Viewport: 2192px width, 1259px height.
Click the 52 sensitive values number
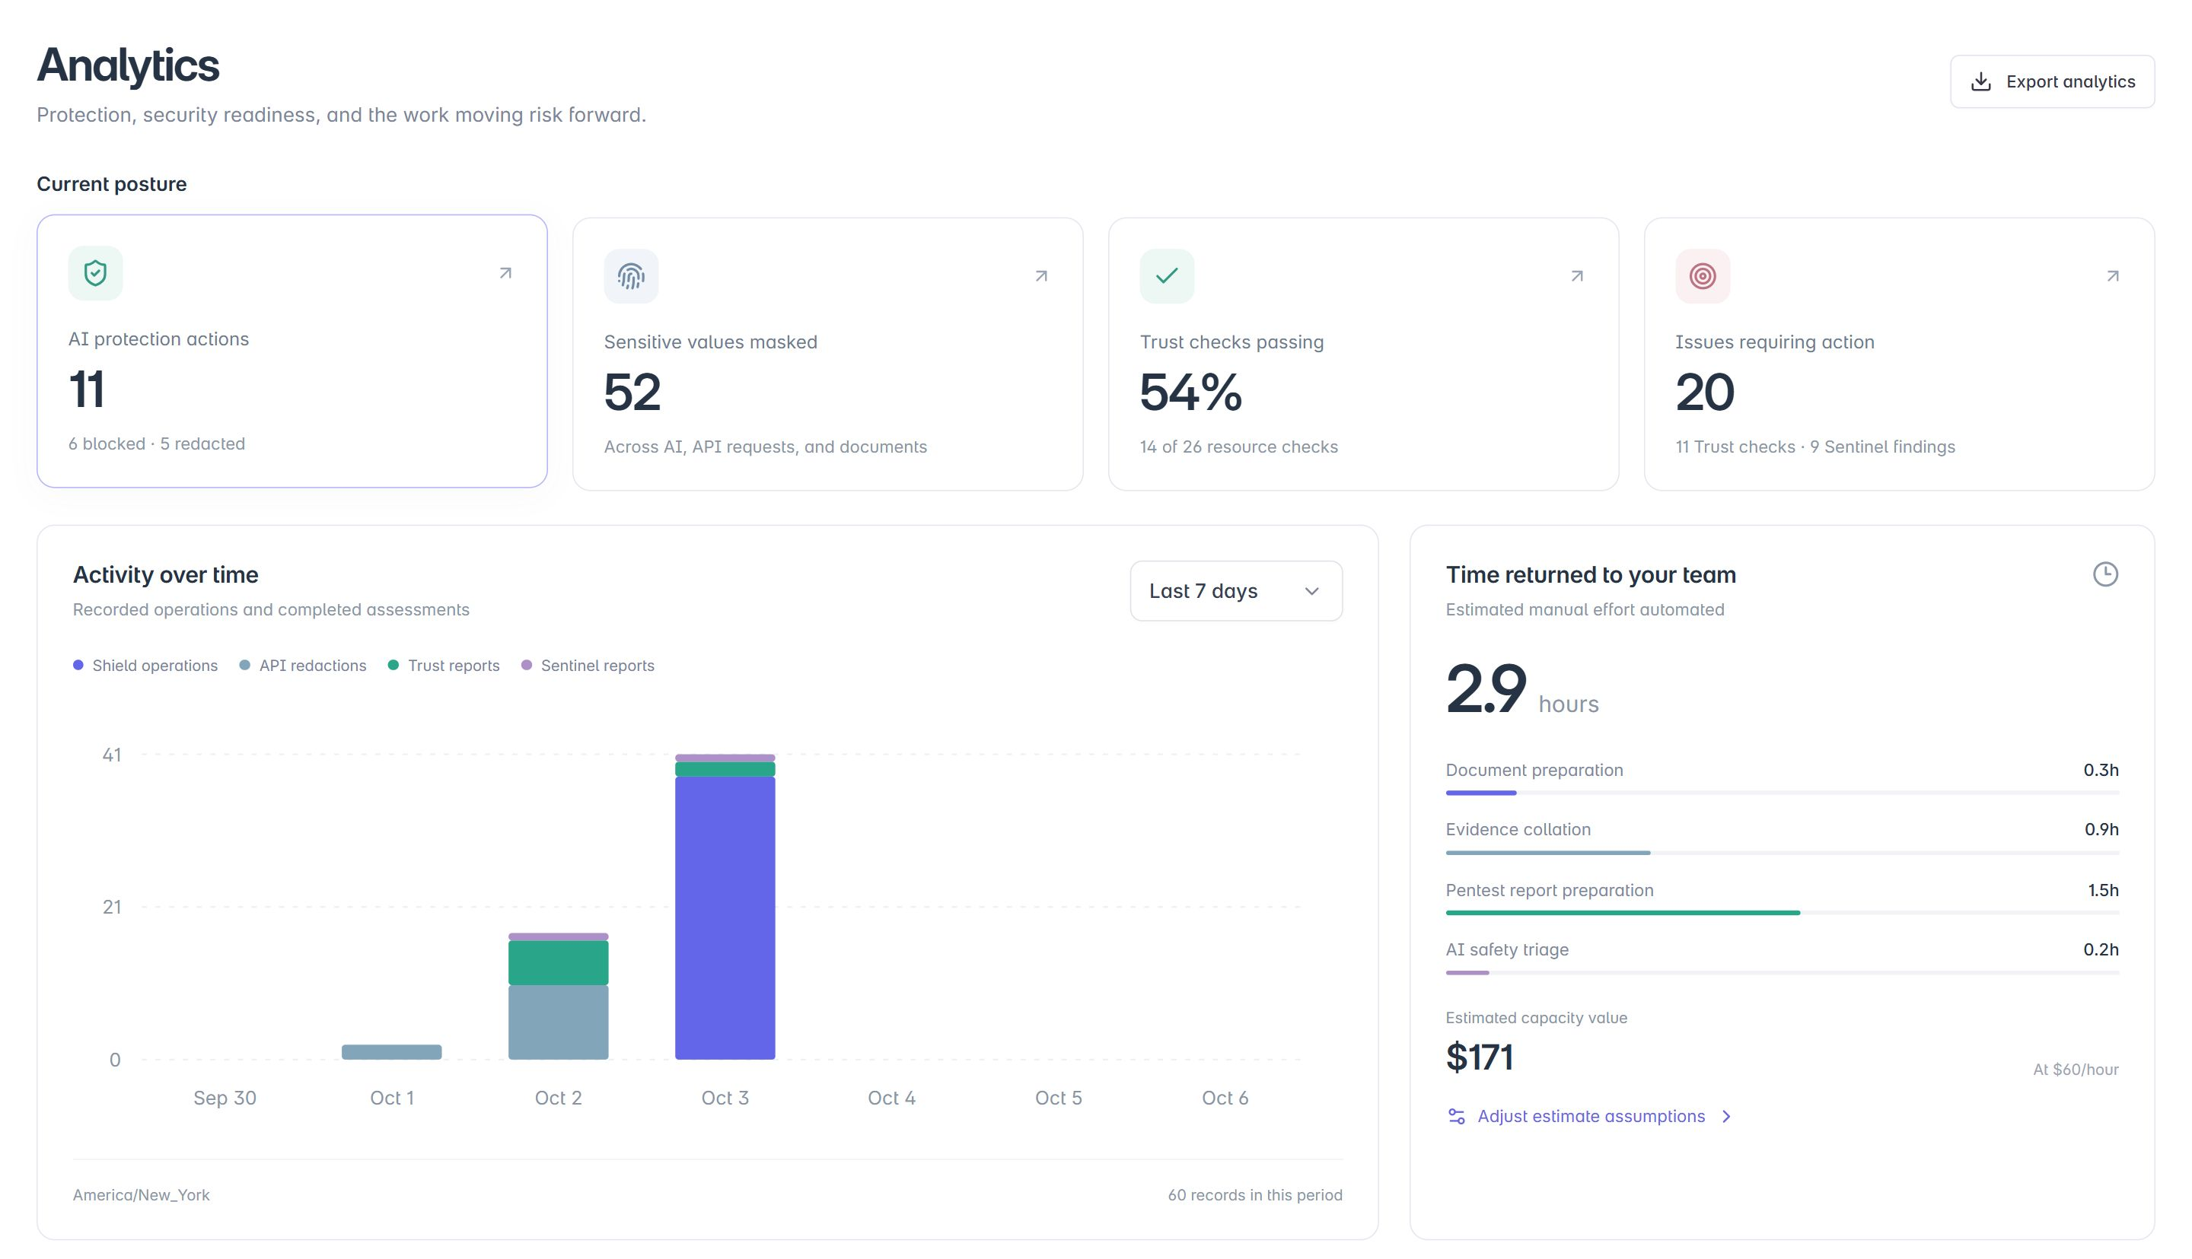632,393
